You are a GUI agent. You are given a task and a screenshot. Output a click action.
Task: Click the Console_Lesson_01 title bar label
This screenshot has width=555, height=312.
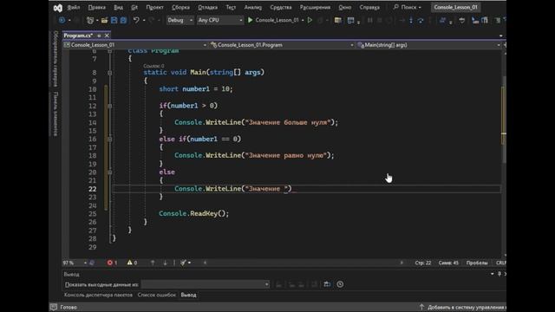click(x=455, y=7)
